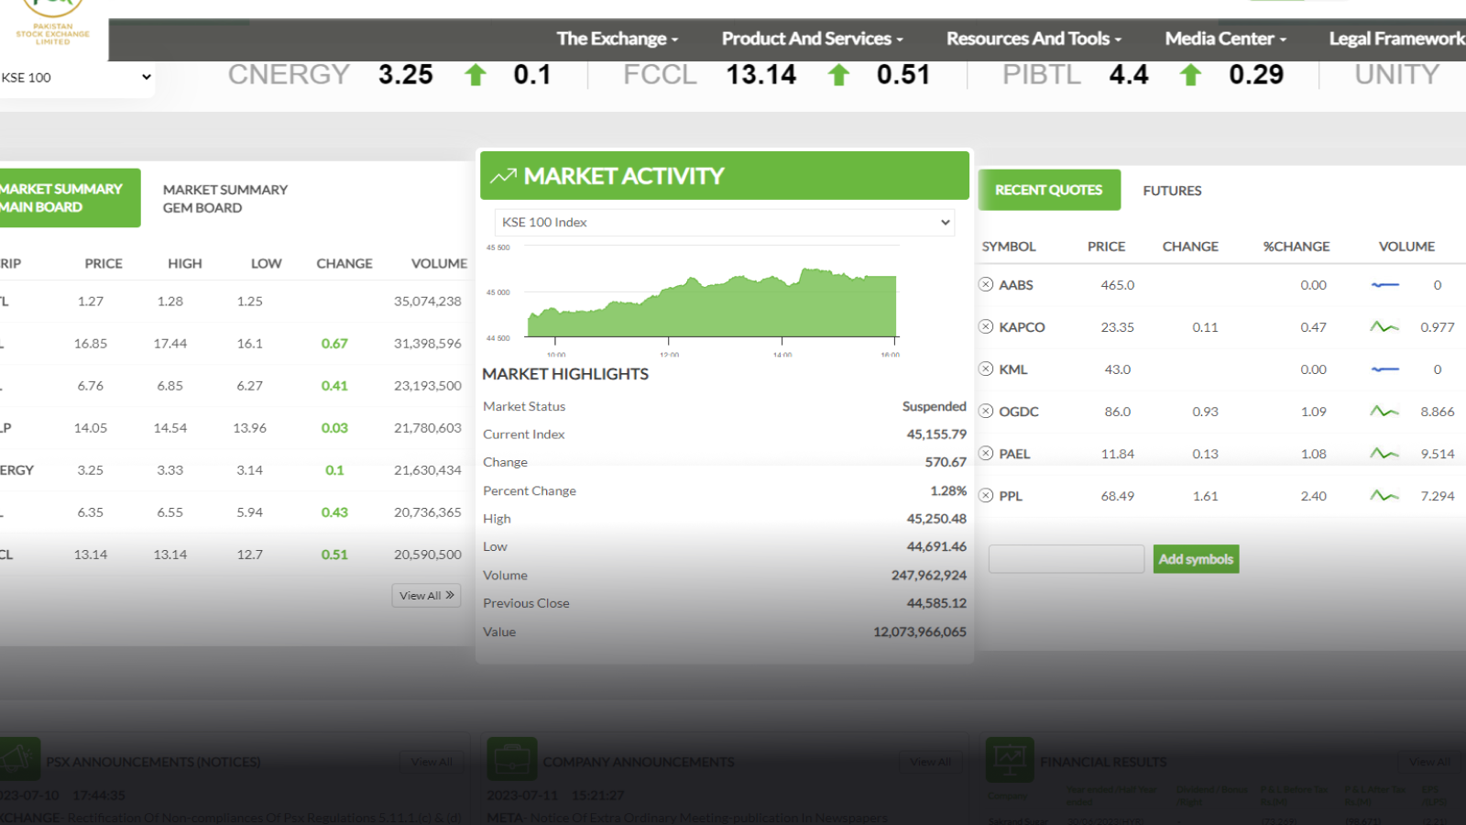Click the UNITY ticker symbol in marquee
The height and width of the screenshot is (825, 1466).
tap(1397, 74)
